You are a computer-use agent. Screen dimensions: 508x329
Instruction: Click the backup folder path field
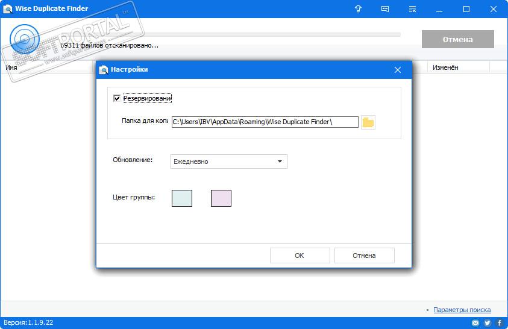265,122
